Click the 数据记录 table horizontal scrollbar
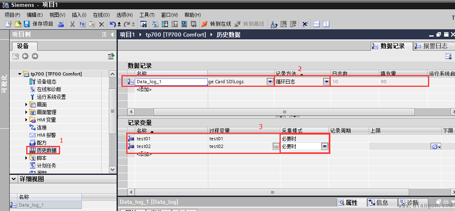 pyautogui.click(x=284, y=112)
